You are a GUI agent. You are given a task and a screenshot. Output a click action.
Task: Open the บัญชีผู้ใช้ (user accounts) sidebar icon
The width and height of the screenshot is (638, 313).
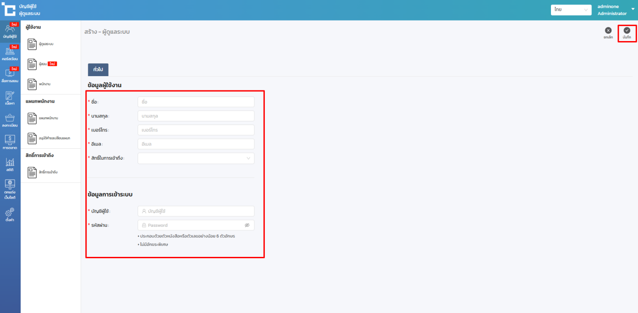10,31
